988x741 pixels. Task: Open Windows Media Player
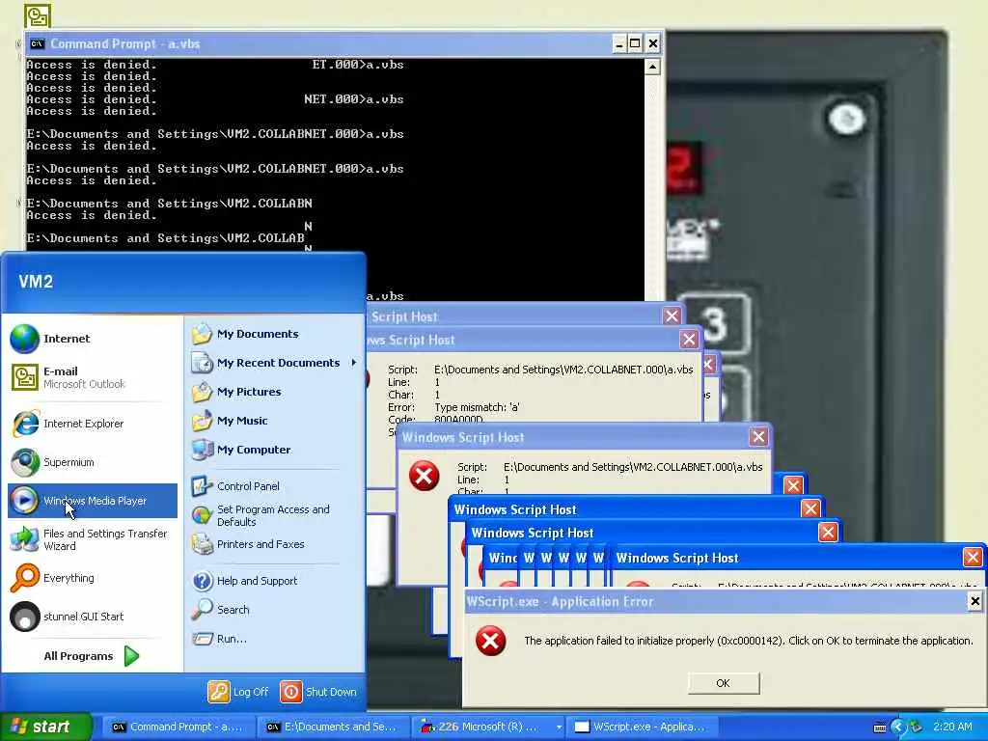tap(93, 501)
